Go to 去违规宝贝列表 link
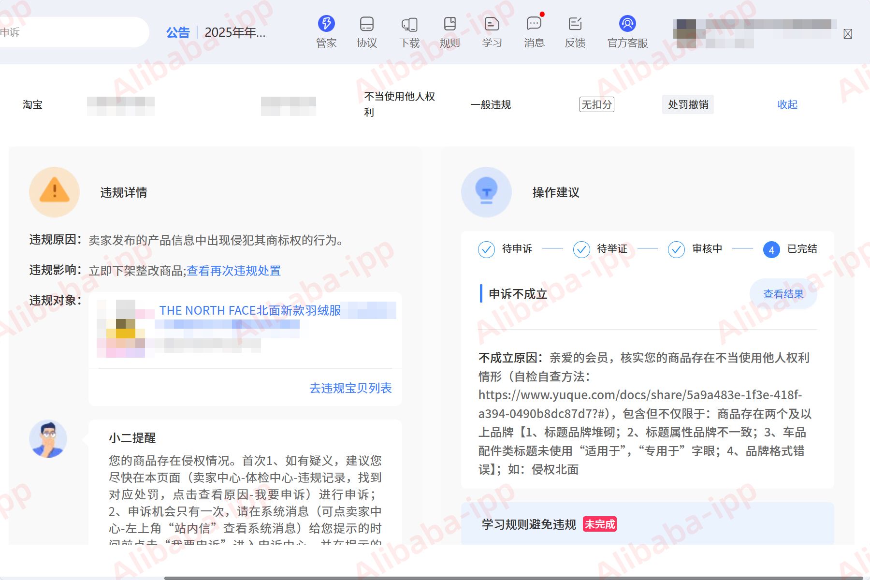The width and height of the screenshot is (870, 580). [350, 388]
